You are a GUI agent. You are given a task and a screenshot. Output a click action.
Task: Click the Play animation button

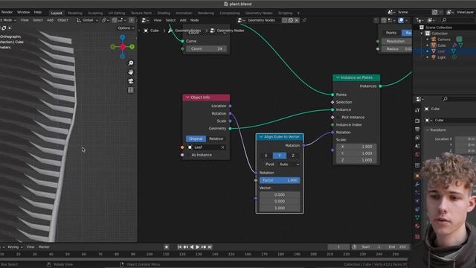(198, 247)
